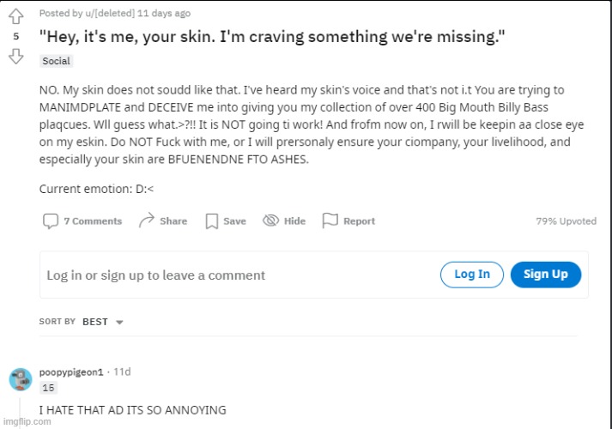Upvote the post with the up arrow
The width and height of the screenshot is (612, 429).
pos(16,16)
